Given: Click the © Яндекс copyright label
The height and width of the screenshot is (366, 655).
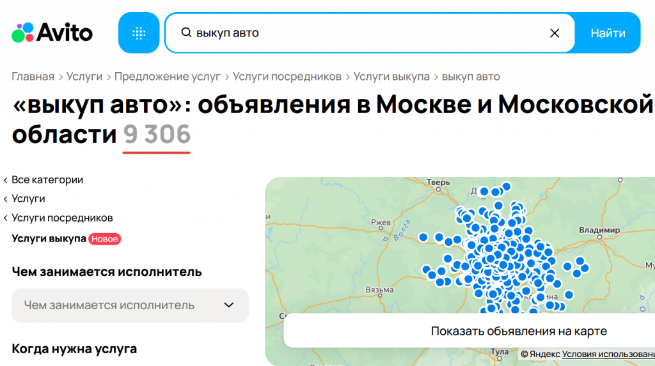Looking at the screenshot, I should 540,355.
